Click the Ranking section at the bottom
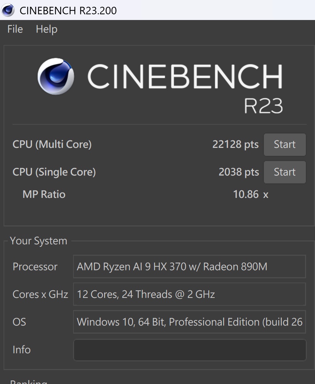 click(x=28, y=381)
